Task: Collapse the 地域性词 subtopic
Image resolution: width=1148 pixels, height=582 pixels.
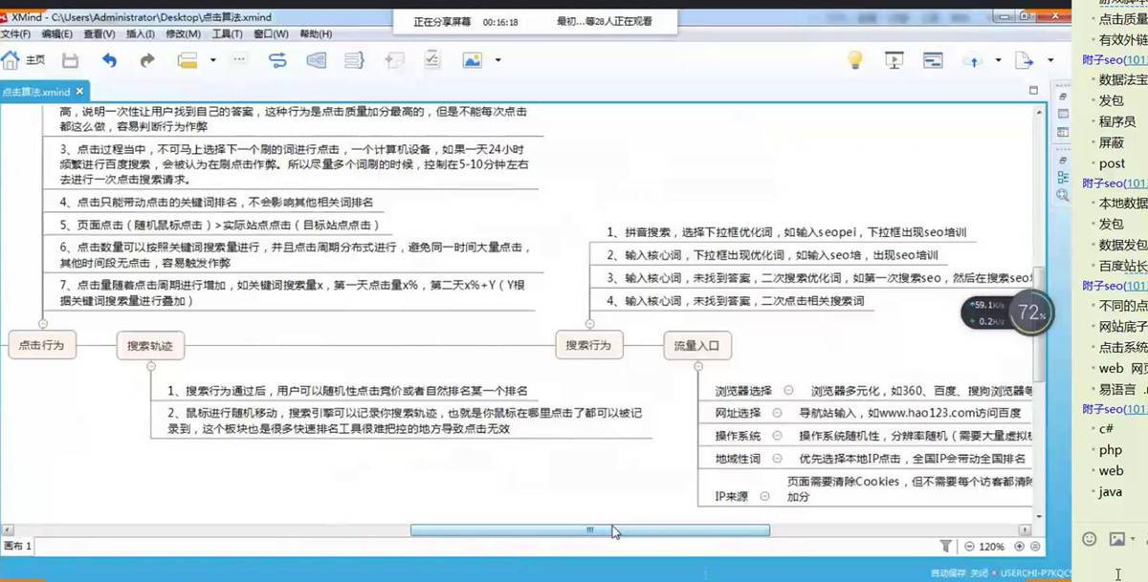Action: click(x=776, y=459)
